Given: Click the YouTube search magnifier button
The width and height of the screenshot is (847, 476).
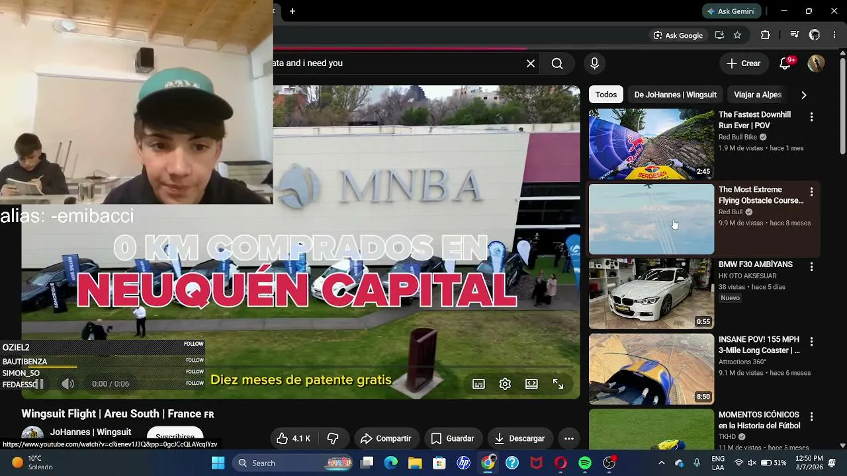Looking at the screenshot, I should 557,63.
